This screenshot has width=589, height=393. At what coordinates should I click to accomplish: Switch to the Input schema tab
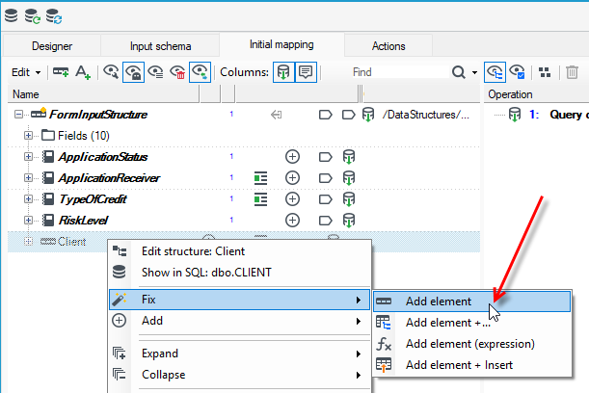[160, 46]
